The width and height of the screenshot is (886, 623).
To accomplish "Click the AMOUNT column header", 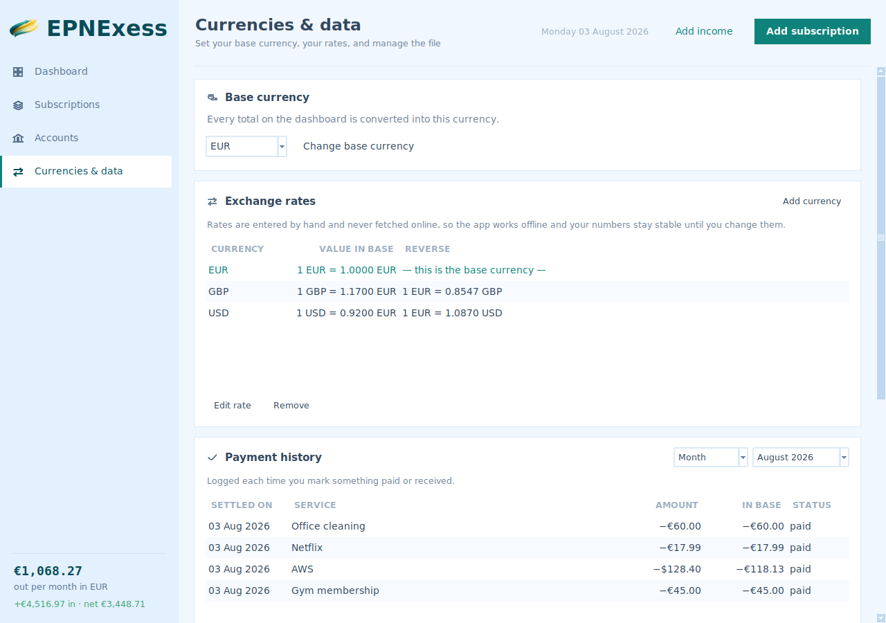I will 677,505.
